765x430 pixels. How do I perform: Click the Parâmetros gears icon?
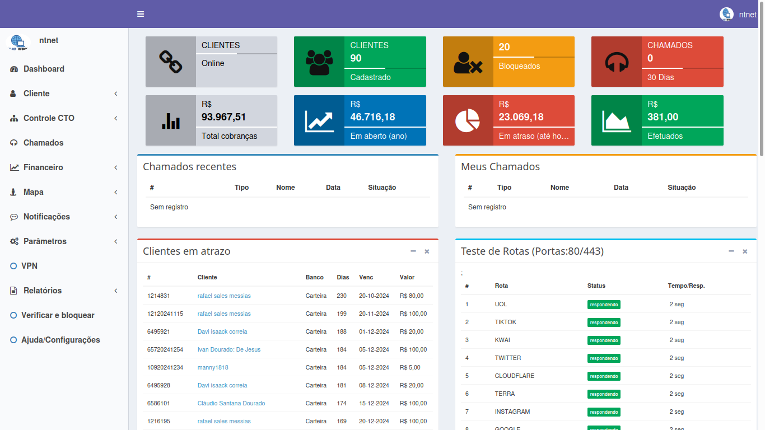[x=14, y=241]
